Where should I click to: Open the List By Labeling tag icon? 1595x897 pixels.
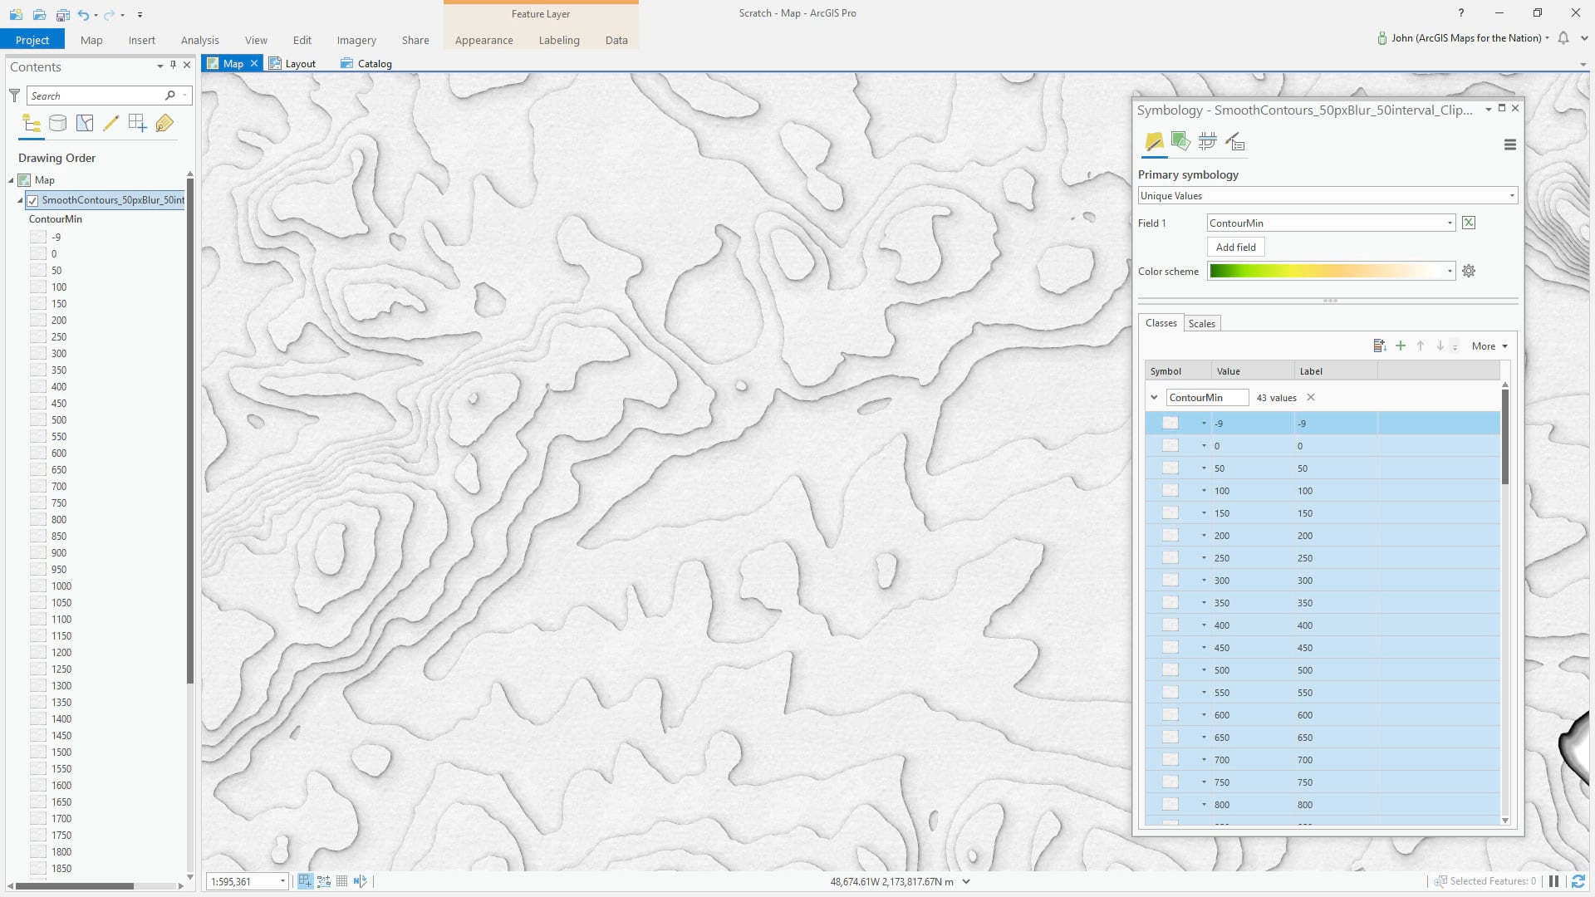164,124
